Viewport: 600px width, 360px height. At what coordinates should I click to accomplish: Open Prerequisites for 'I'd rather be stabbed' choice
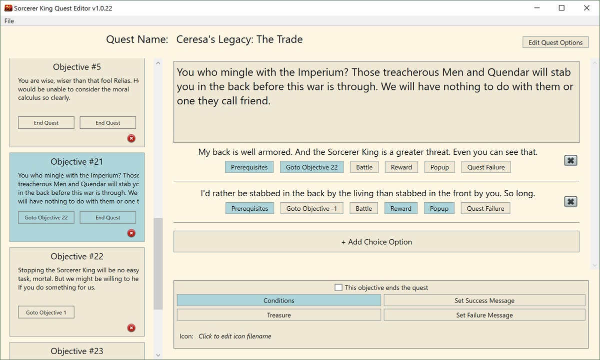[249, 209]
